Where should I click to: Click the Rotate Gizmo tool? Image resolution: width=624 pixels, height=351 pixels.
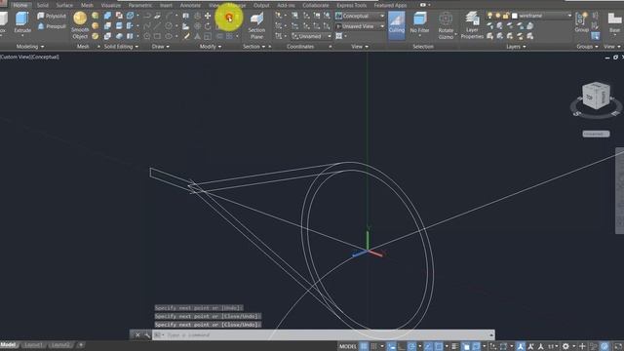[446, 25]
